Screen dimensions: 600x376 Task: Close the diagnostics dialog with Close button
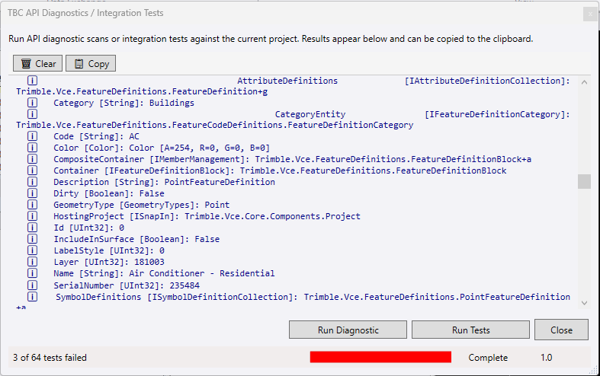[x=561, y=330]
